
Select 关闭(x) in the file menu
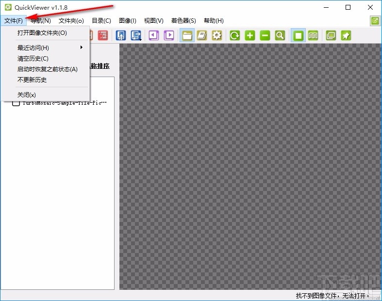46,95
